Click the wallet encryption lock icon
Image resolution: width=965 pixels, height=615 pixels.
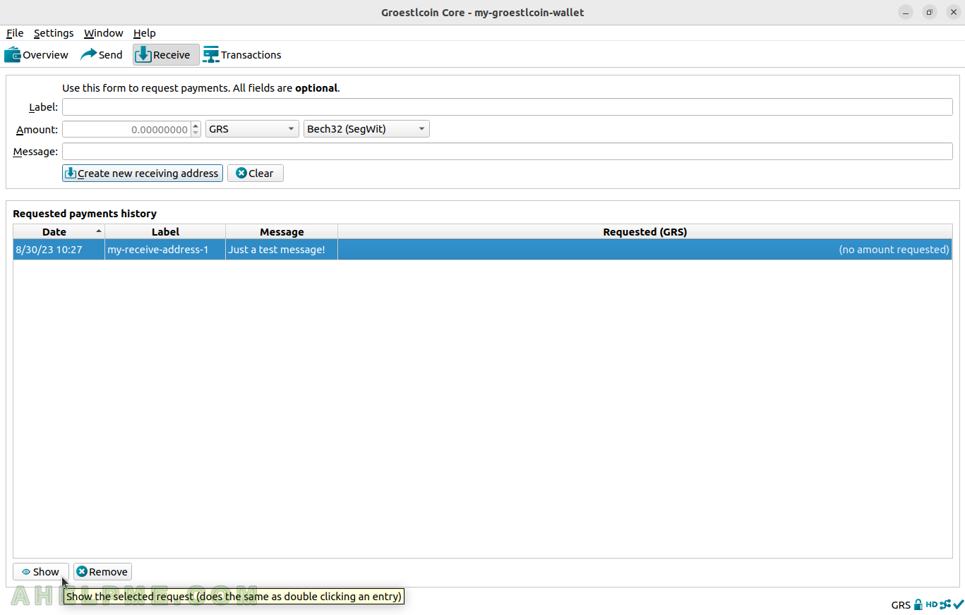coord(918,604)
